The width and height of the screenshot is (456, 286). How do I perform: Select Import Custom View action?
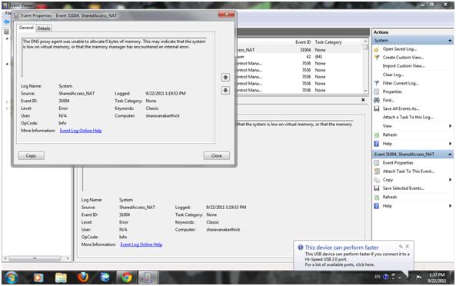coord(404,66)
